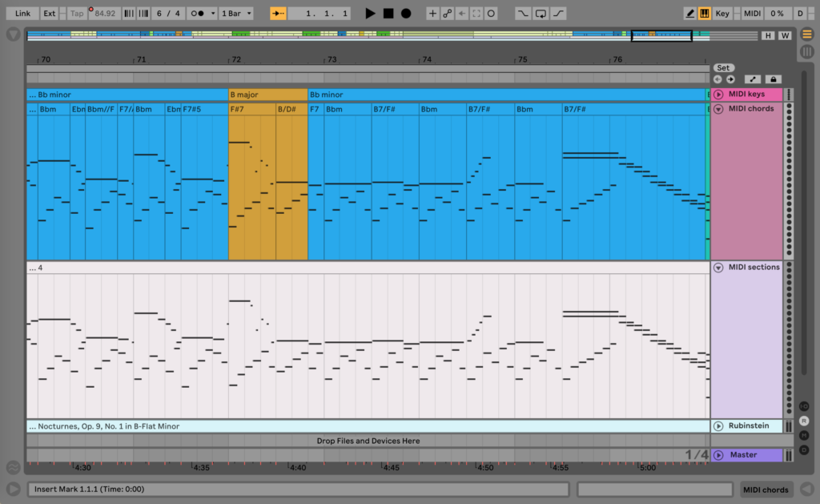
Task: Unfold the Rubinstein track
Action: tap(718, 426)
